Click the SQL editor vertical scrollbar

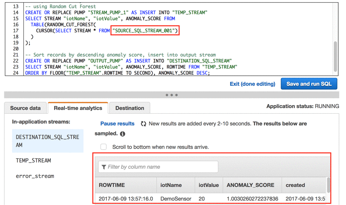pos(336,57)
